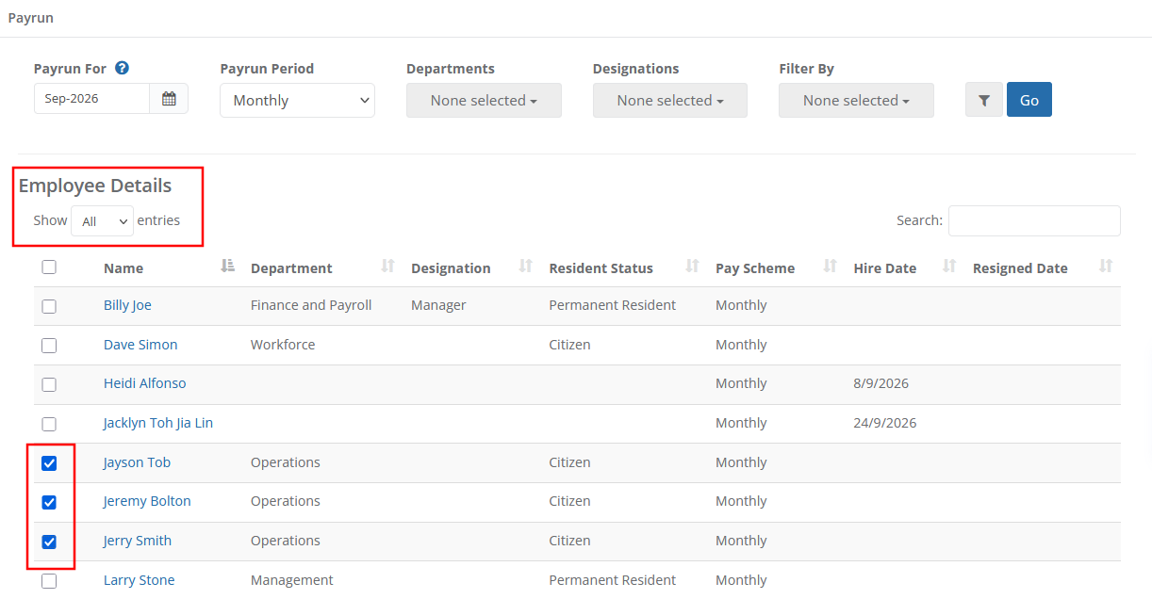This screenshot has height=599, width=1152.
Task: Sort by Resident Status sort arrows
Action: pyautogui.click(x=692, y=267)
